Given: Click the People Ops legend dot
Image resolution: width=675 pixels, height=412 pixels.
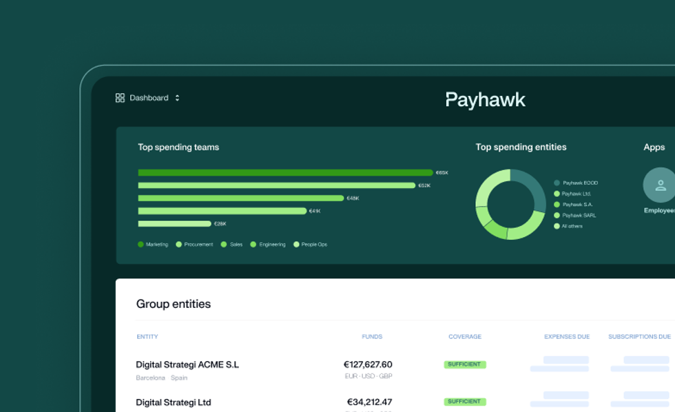Looking at the screenshot, I should (x=297, y=244).
